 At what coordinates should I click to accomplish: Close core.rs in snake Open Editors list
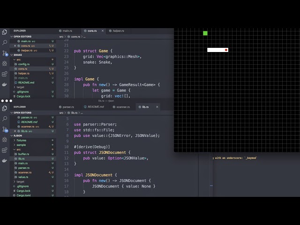click(15, 46)
